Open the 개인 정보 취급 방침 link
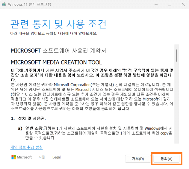The image size is (189, 169). [27, 147]
